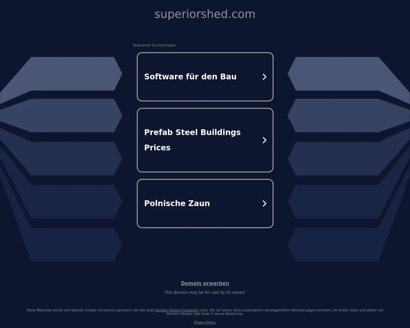Click the arrow icon next to Polnische Zaun
Image resolution: width=410 pixels, height=328 pixels.
click(265, 204)
